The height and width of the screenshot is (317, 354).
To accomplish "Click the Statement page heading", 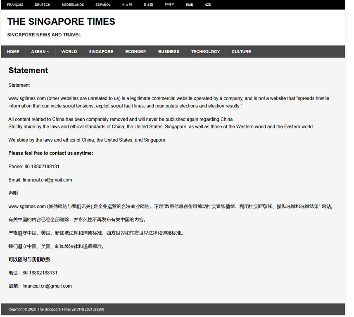I will 28,70.
